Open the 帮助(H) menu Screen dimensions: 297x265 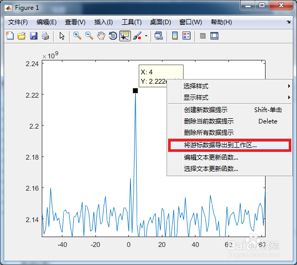(221, 22)
